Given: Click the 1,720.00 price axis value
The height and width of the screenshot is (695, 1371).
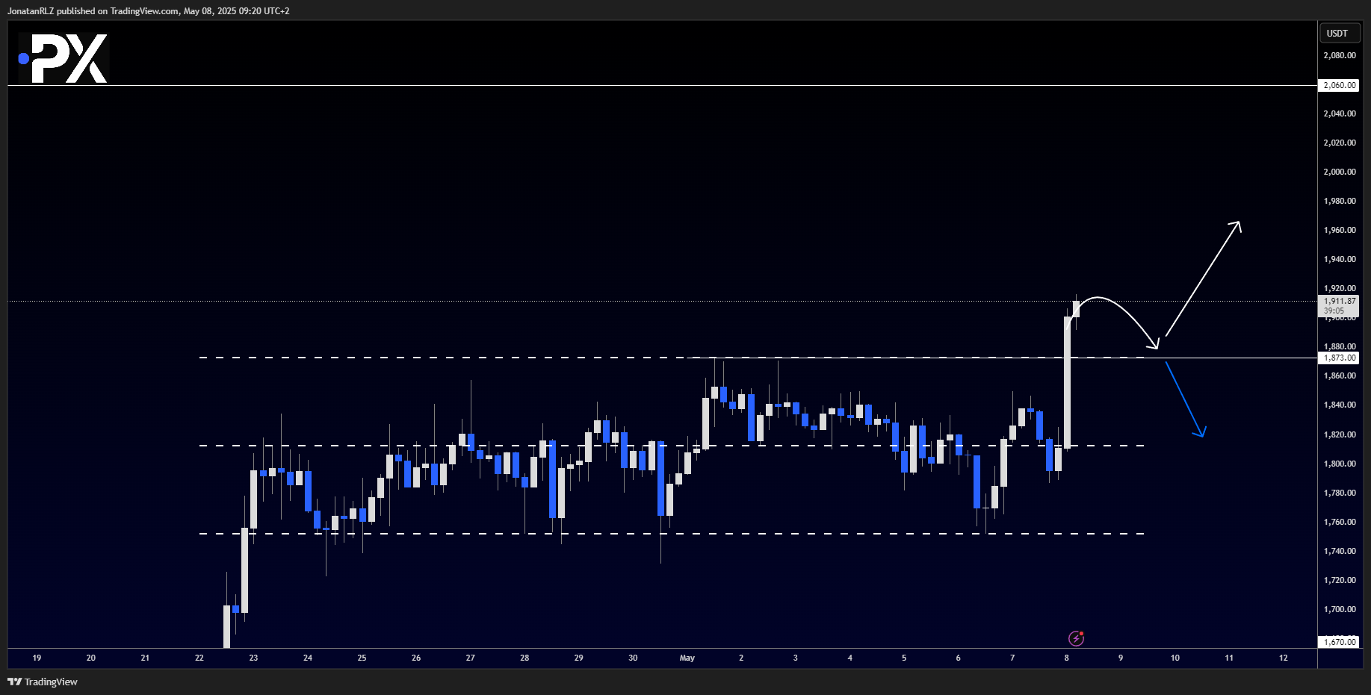Looking at the screenshot, I should click(1340, 580).
